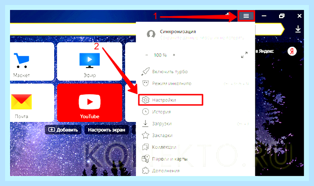The height and width of the screenshot is (186, 314).
Task: Click the Синхронизация profile avatar icon
Action: [x=151, y=34]
